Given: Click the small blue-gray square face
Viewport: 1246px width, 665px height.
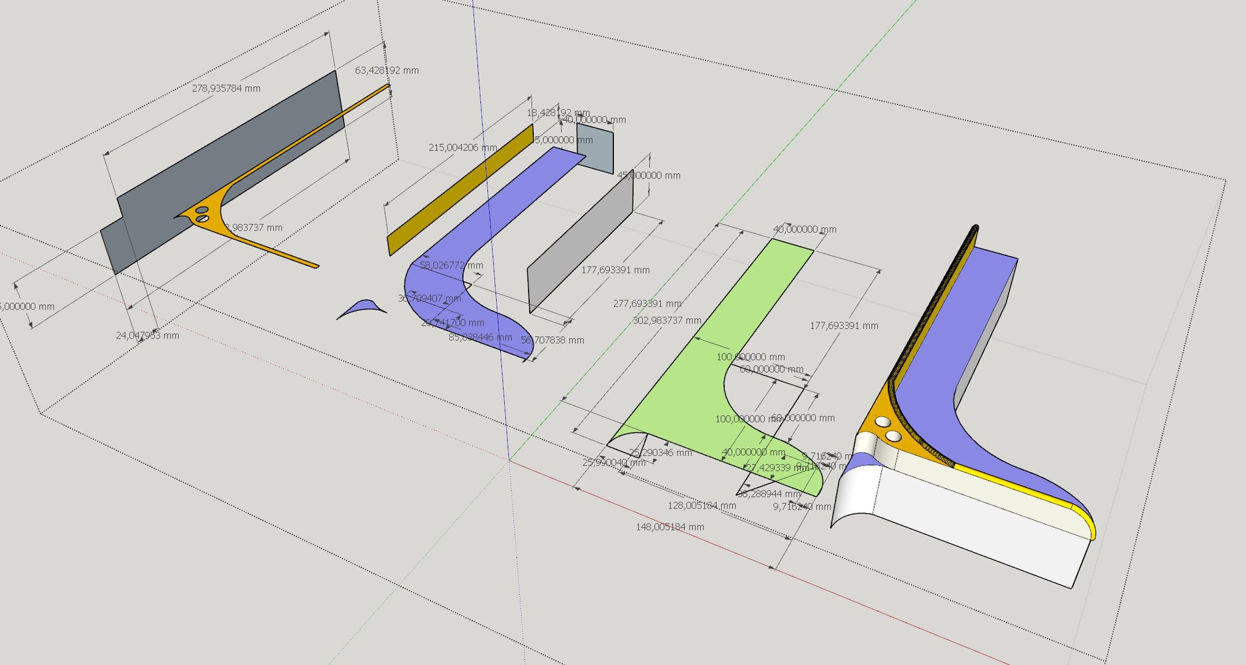Looking at the screenshot, I should [595, 149].
